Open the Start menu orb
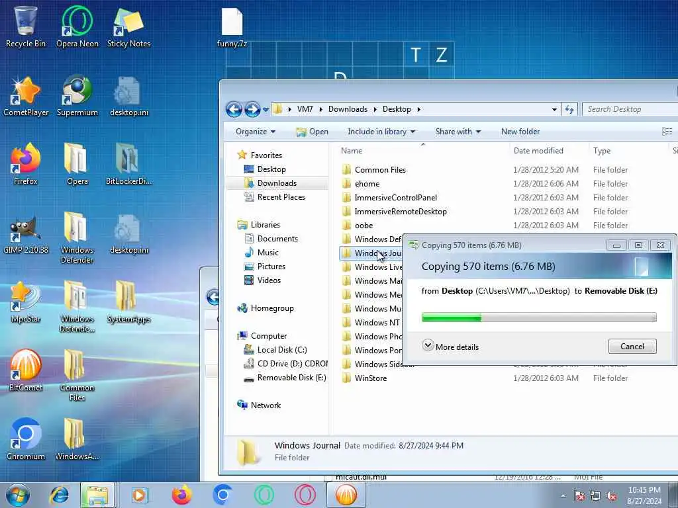 click(18, 495)
